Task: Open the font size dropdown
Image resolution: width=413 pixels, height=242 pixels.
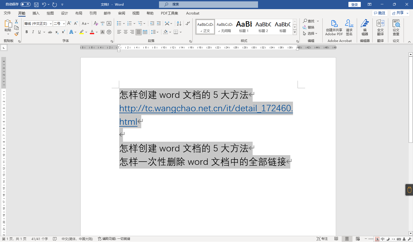Action: coord(64,24)
